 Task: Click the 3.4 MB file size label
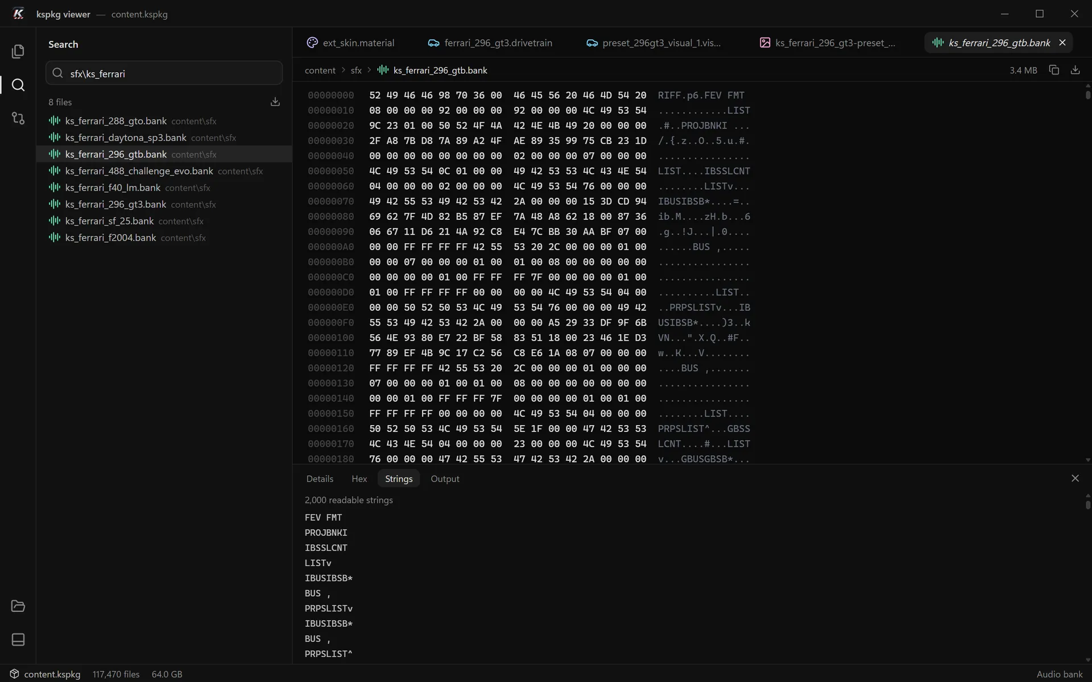click(x=1023, y=70)
